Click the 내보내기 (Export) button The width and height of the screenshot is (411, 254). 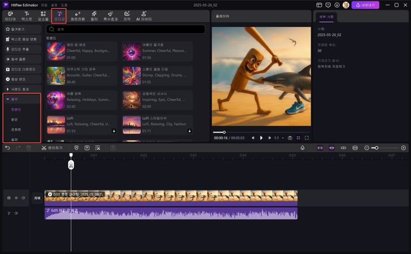(x=365, y=5)
